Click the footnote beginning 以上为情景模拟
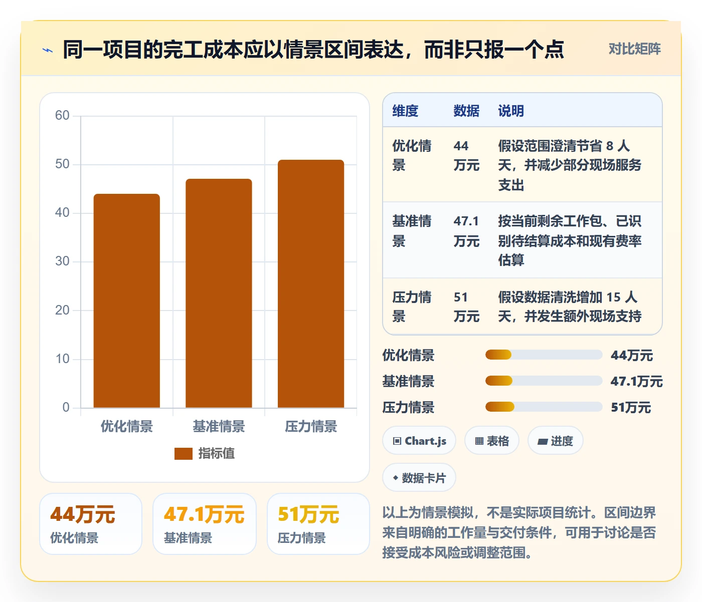This screenshot has width=702, height=602. pyautogui.click(x=519, y=533)
